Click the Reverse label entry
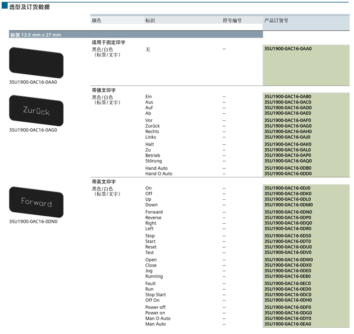 [153, 218]
